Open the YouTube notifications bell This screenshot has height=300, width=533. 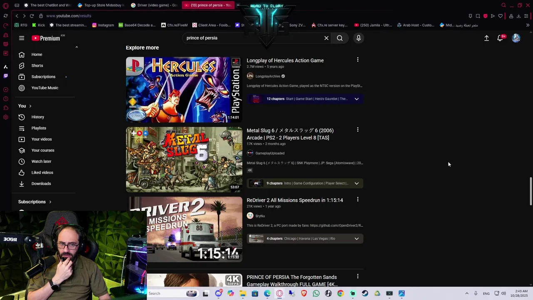(x=500, y=38)
